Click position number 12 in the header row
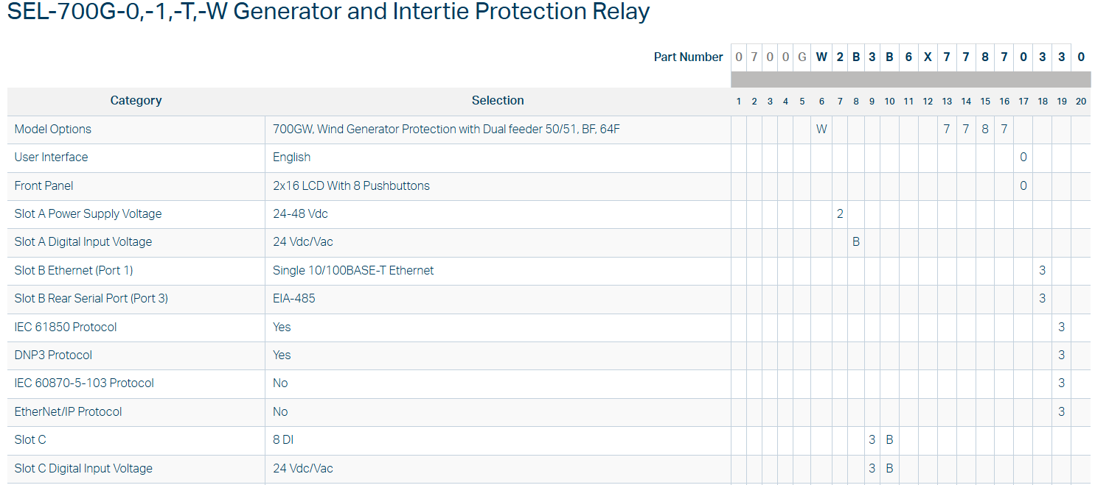This screenshot has width=1095, height=485. pyautogui.click(x=928, y=102)
